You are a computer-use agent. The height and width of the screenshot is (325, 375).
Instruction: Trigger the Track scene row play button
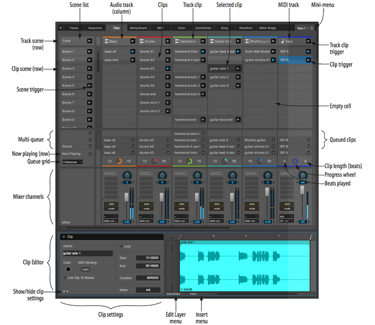point(90,41)
